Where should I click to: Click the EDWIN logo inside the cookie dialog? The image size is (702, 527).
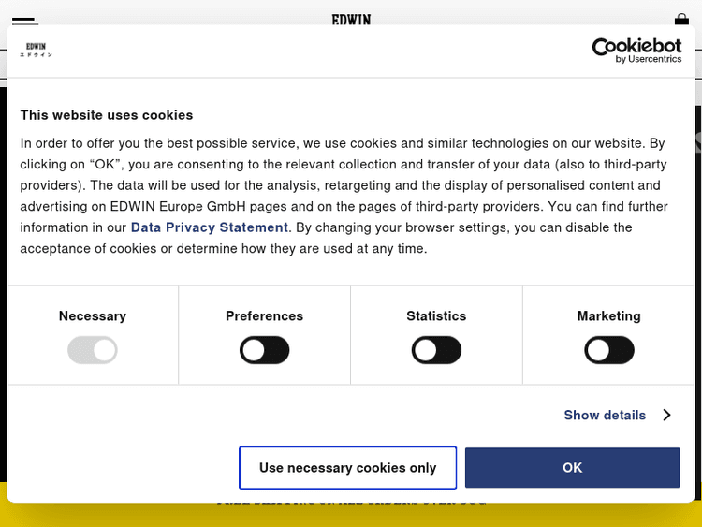coord(37,50)
